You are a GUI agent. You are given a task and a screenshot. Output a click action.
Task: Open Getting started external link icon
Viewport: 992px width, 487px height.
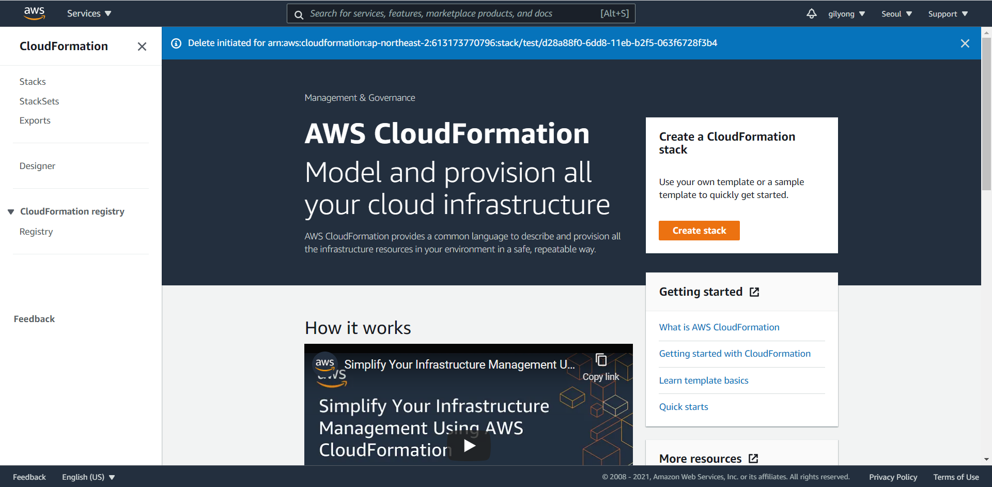point(754,292)
